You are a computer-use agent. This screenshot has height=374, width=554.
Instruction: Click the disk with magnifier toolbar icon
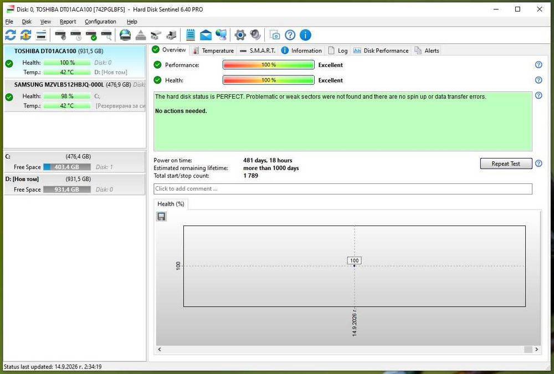106,35
